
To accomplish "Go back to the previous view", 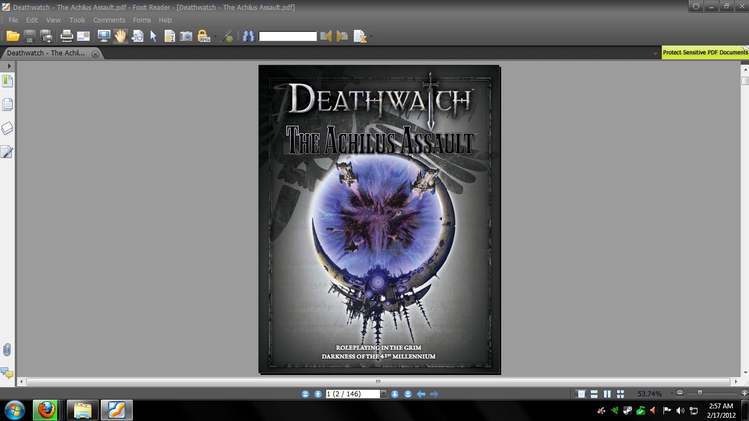I will click(x=421, y=394).
